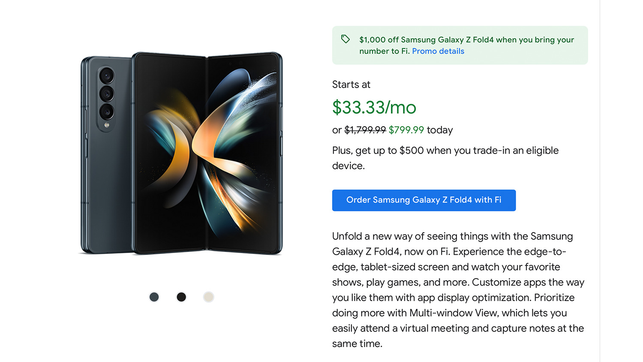Select the gray-green color swatch
Viewport: 643px width, 362px height.
pyautogui.click(x=154, y=297)
